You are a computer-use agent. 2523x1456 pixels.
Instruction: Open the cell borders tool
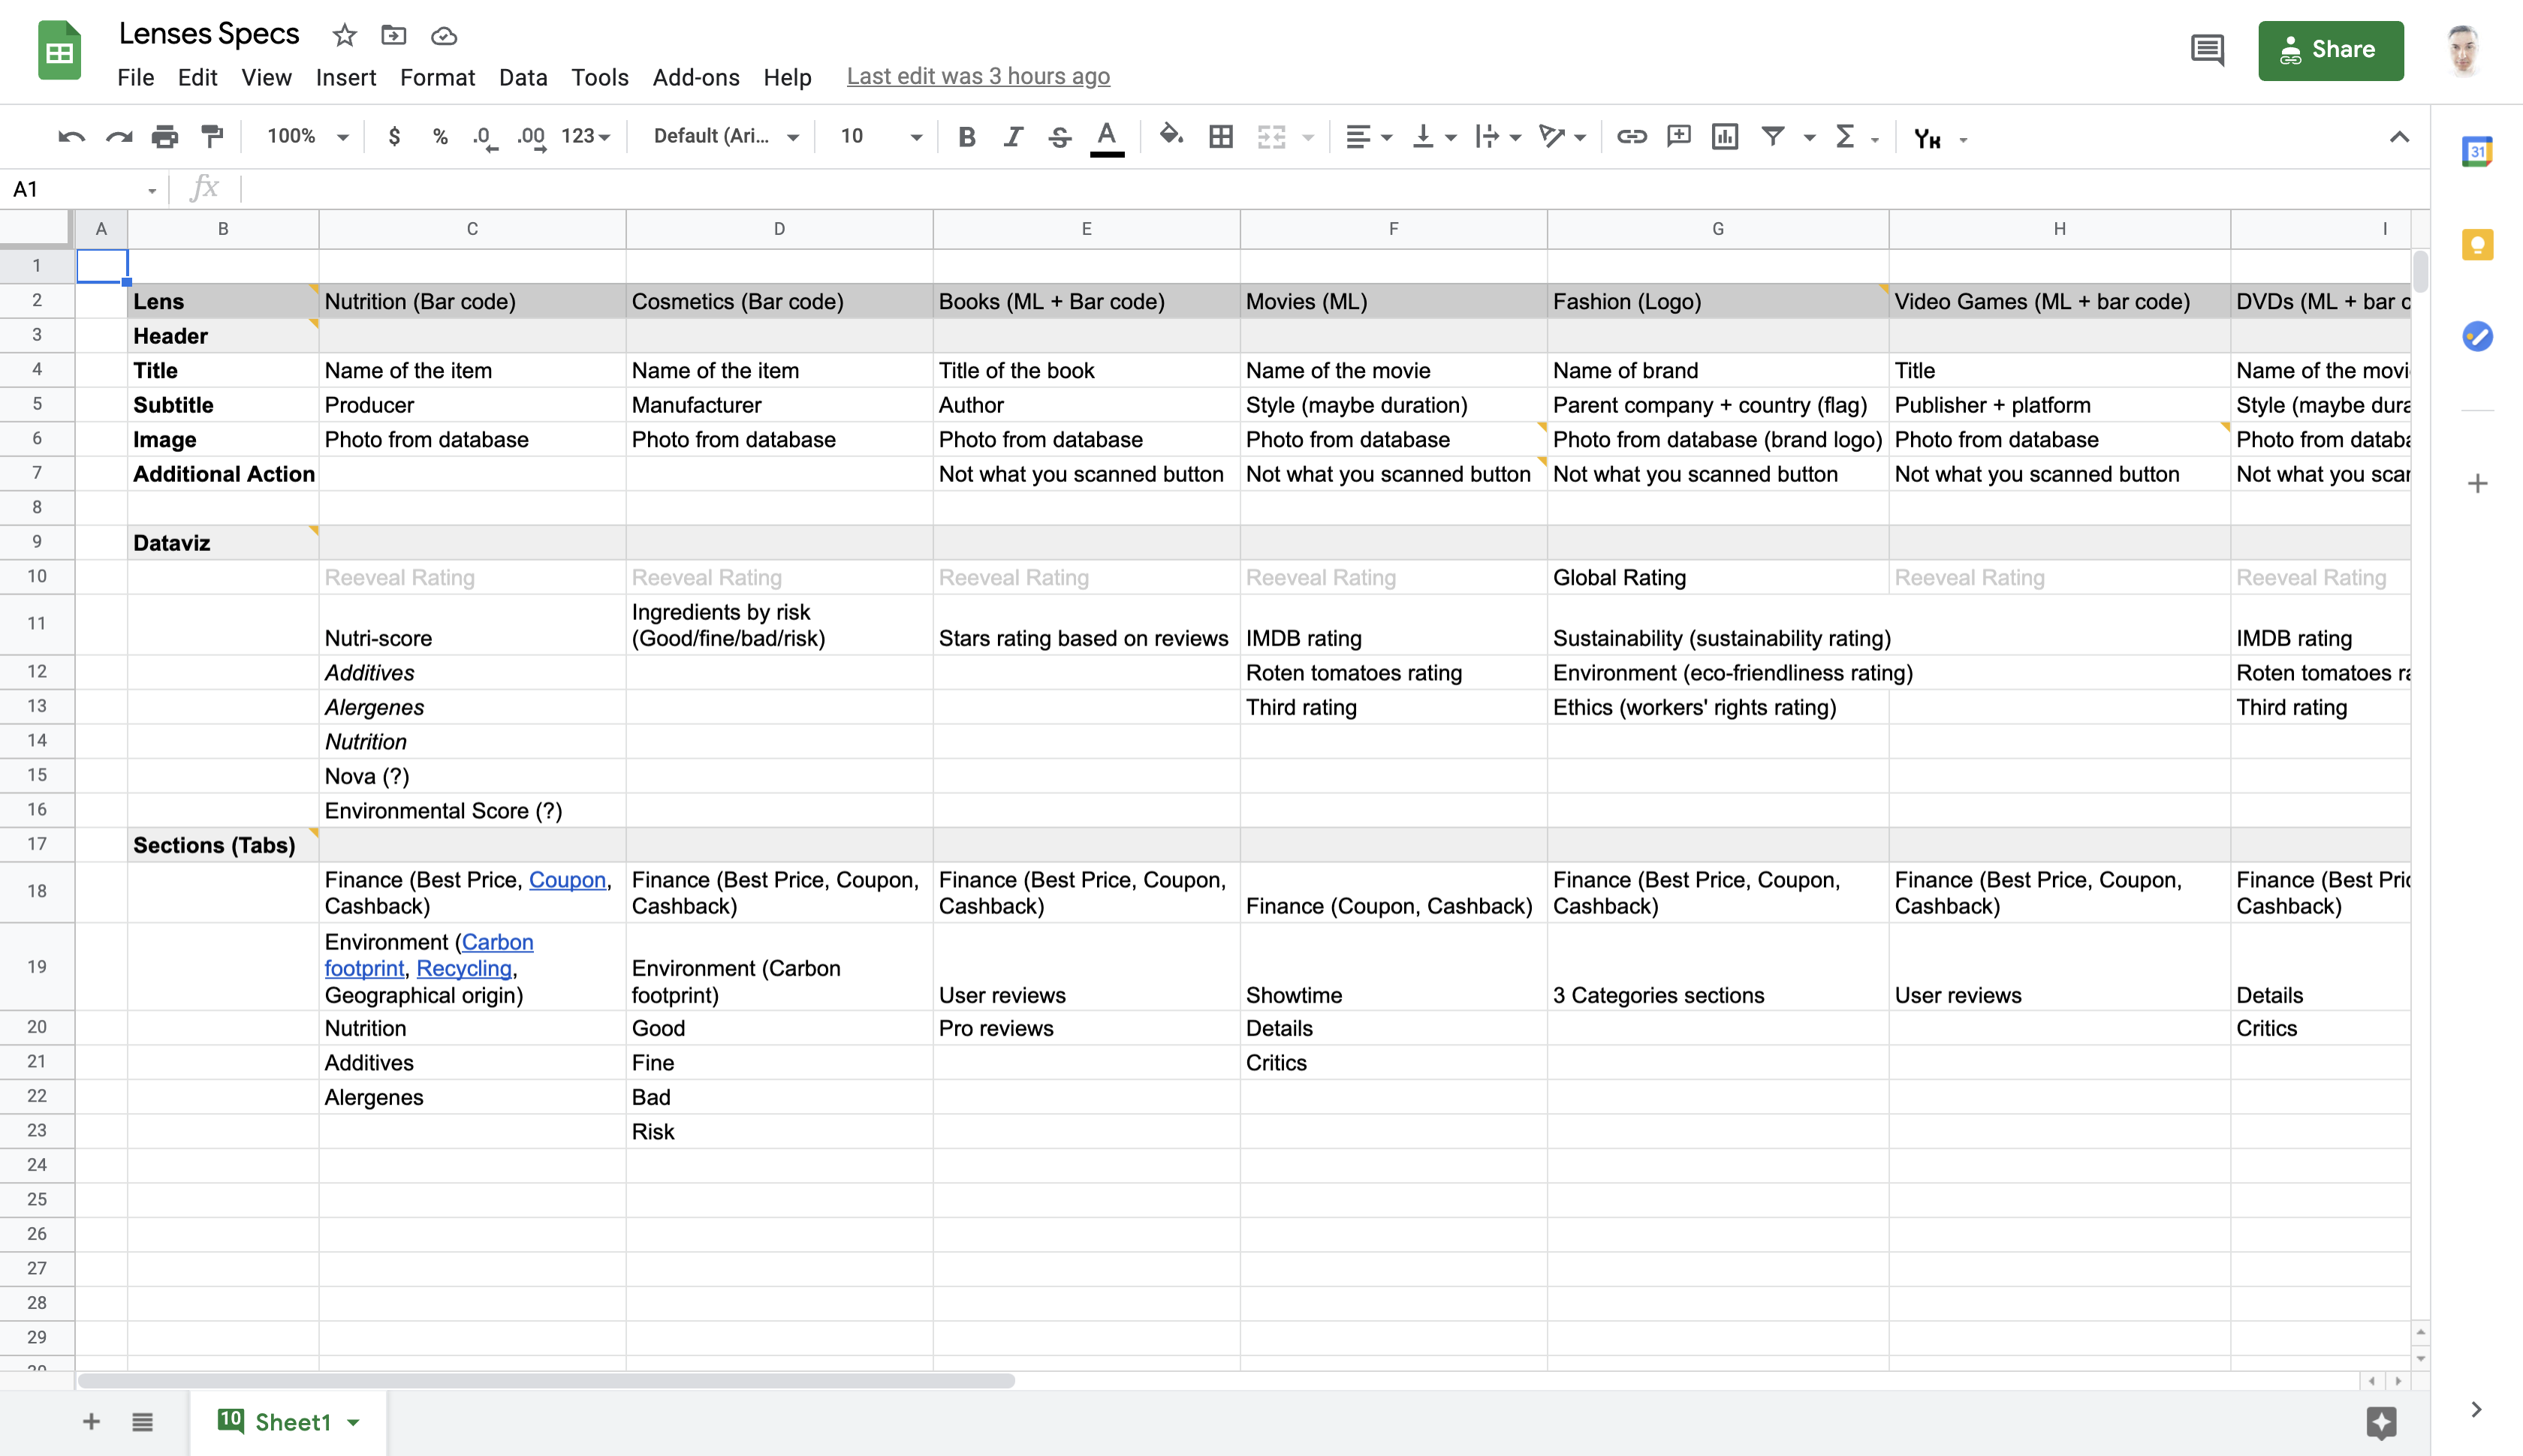tap(1220, 136)
